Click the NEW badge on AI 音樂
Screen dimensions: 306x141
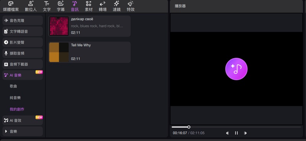point(39,72)
